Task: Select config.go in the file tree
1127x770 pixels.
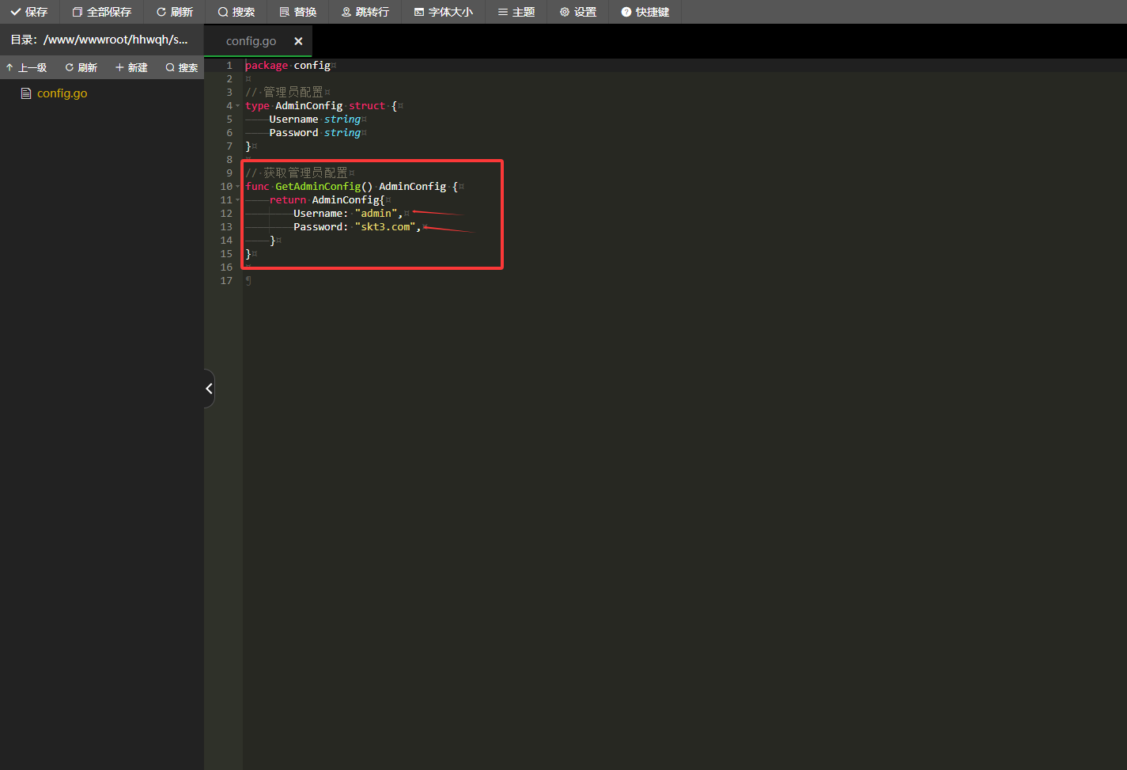Action: pos(62,93)
